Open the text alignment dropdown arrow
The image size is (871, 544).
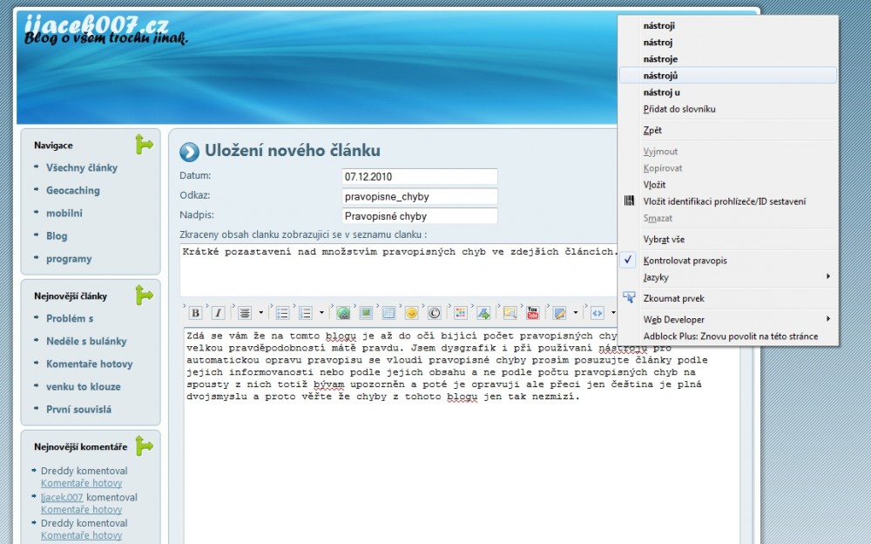click(x=261, y=313)
